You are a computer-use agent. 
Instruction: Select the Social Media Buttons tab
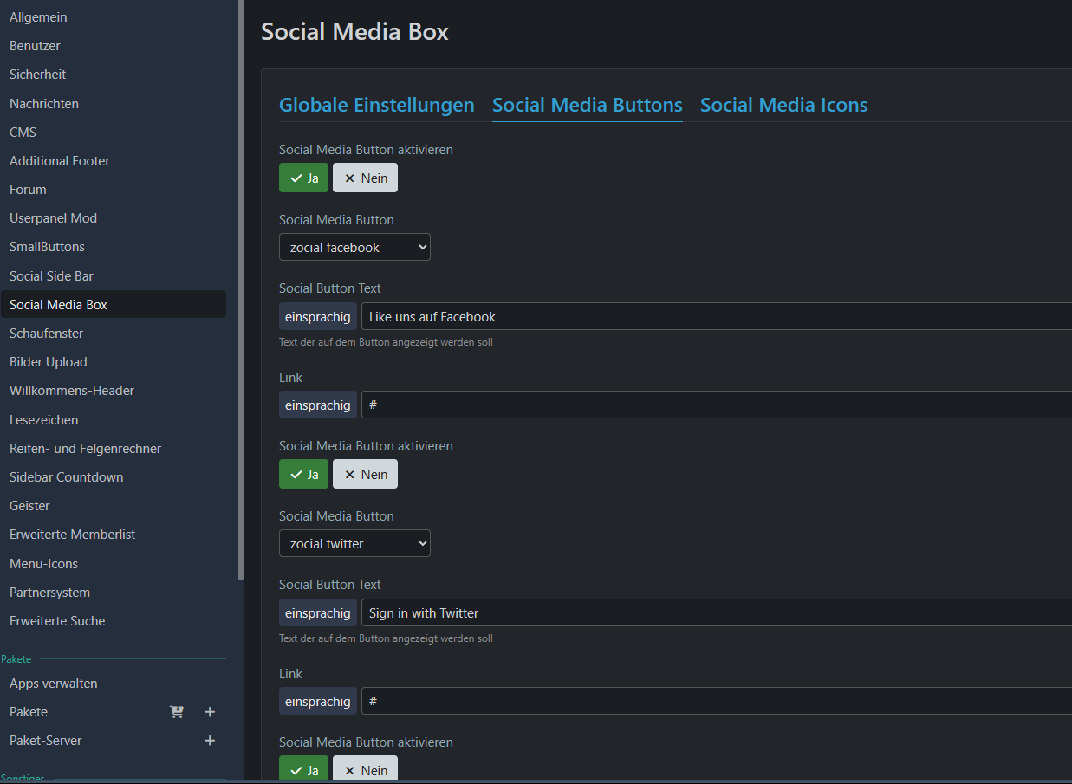coord(587,106)
